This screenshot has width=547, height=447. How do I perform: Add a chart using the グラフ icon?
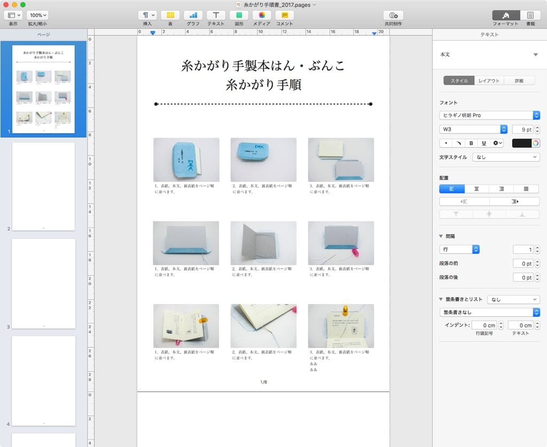(193, 15)
